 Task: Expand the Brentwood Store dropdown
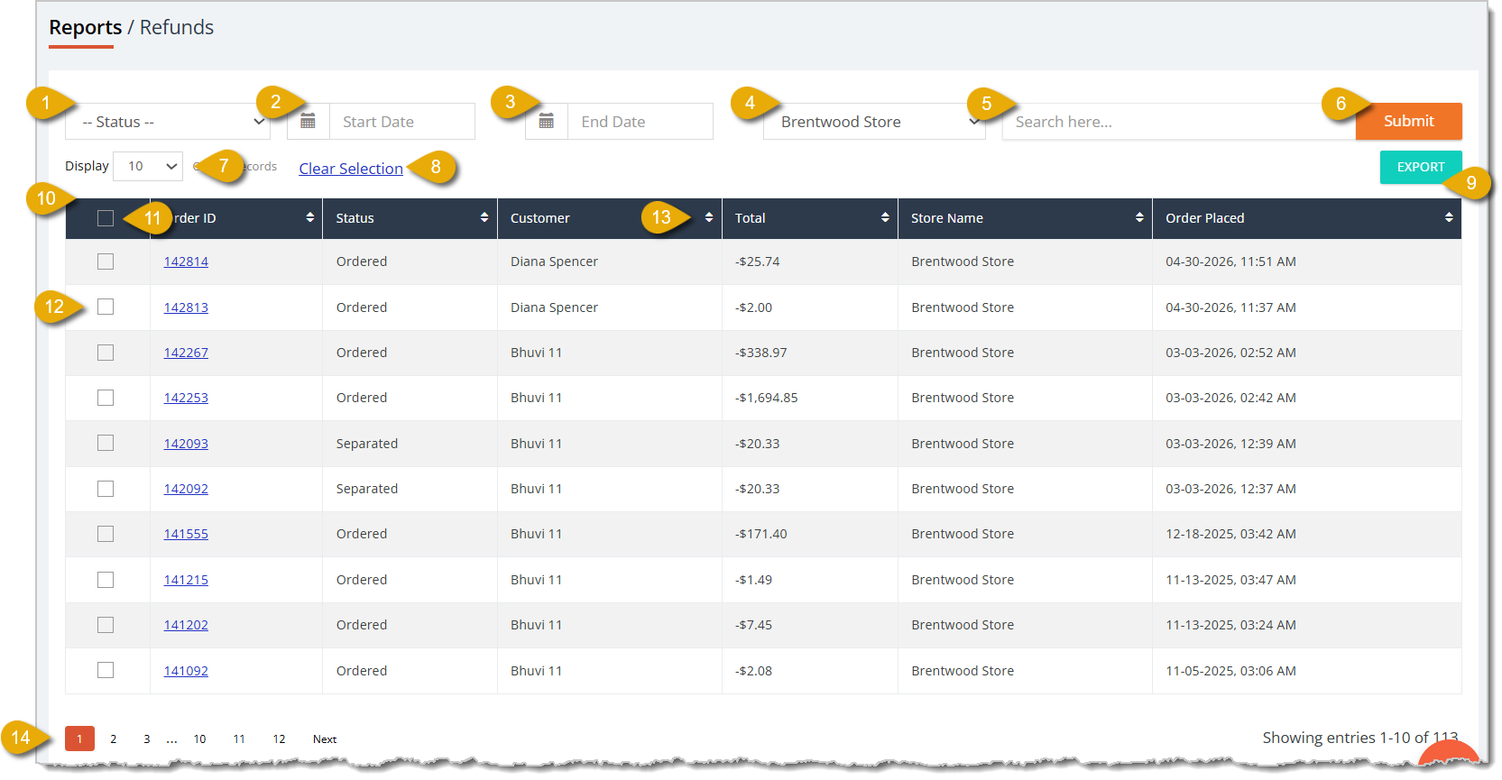(x=874, y=122)
